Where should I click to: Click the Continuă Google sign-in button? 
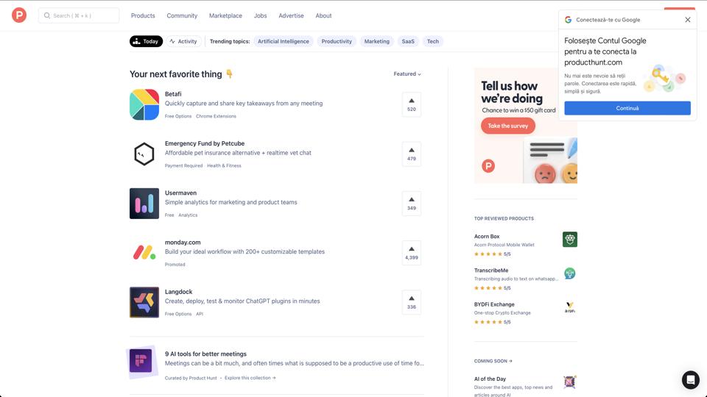tap(627, 108)
